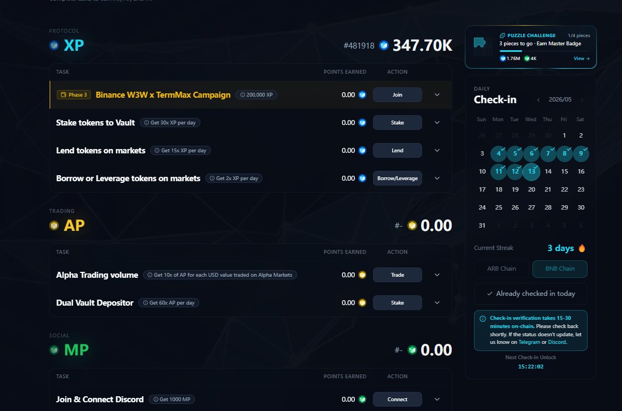Image resolution: width=622 pixels, height=411 pixels.
Task: Click the 1/4 pieces label
Action: point(579,35)
